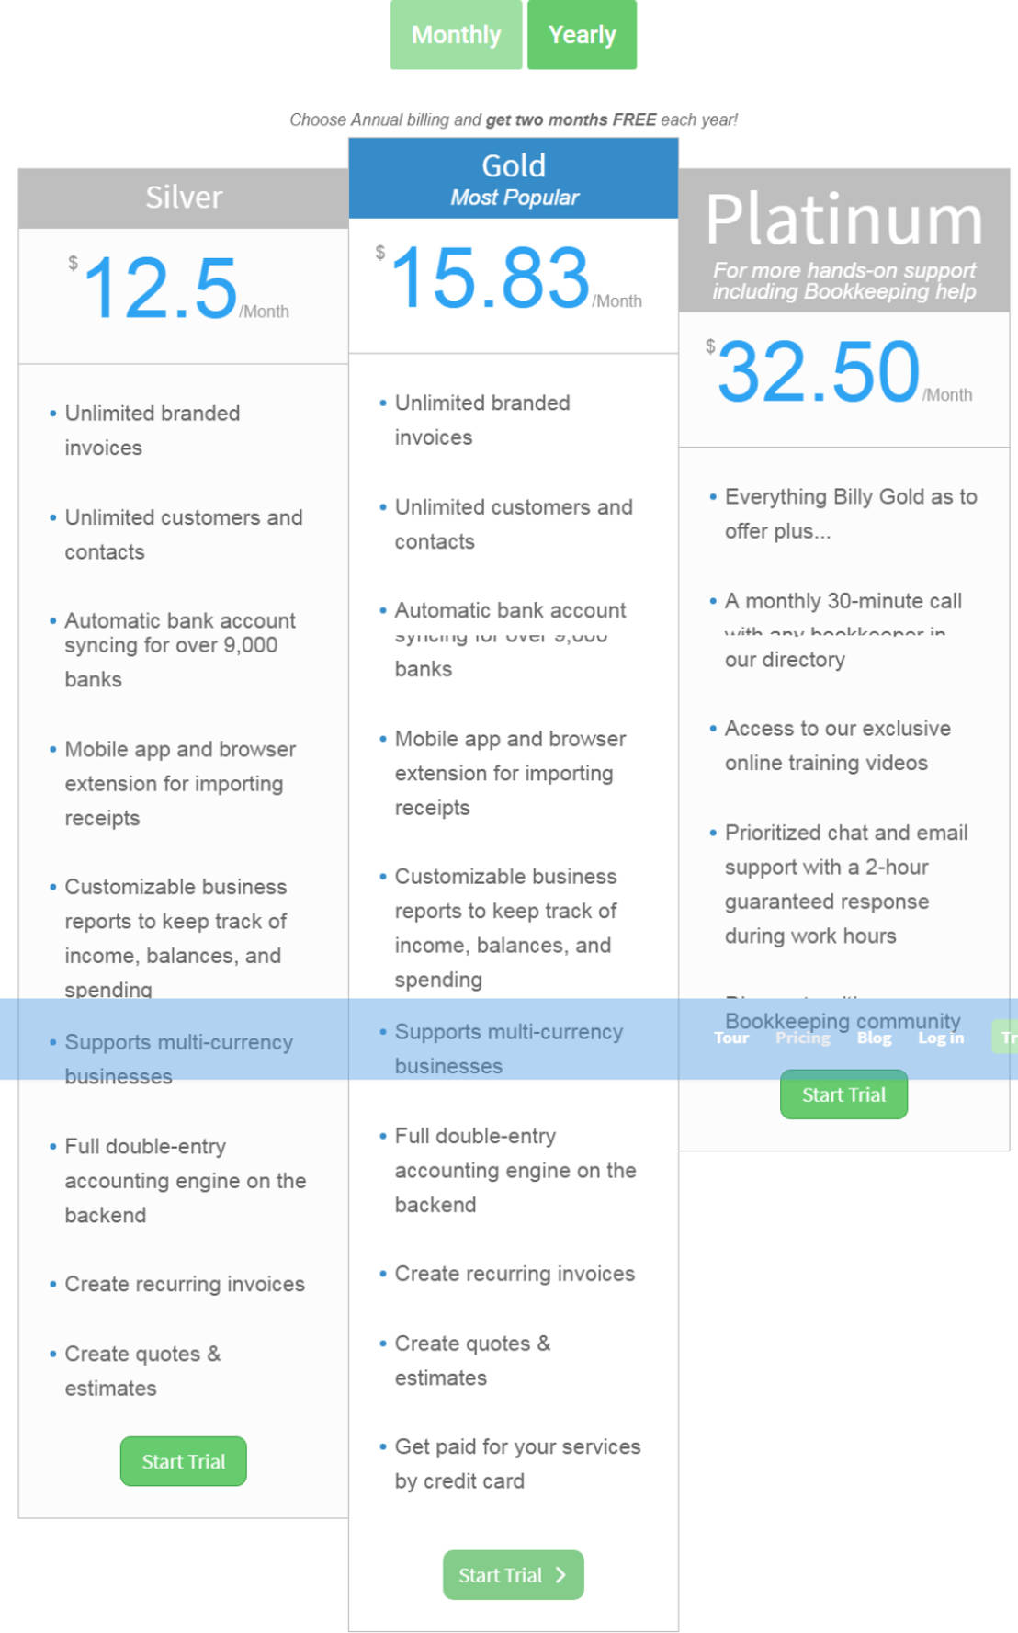1018x1633 pixels.
Task: Click the Platinum price of 32.50
Action: coord(818,373)
